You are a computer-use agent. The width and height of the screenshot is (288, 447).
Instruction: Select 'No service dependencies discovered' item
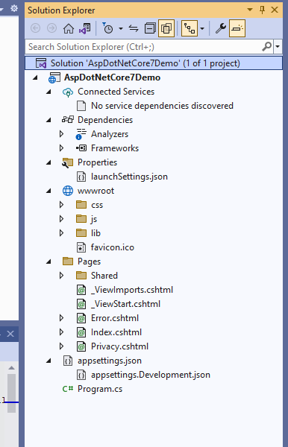[x=162, y=106]
